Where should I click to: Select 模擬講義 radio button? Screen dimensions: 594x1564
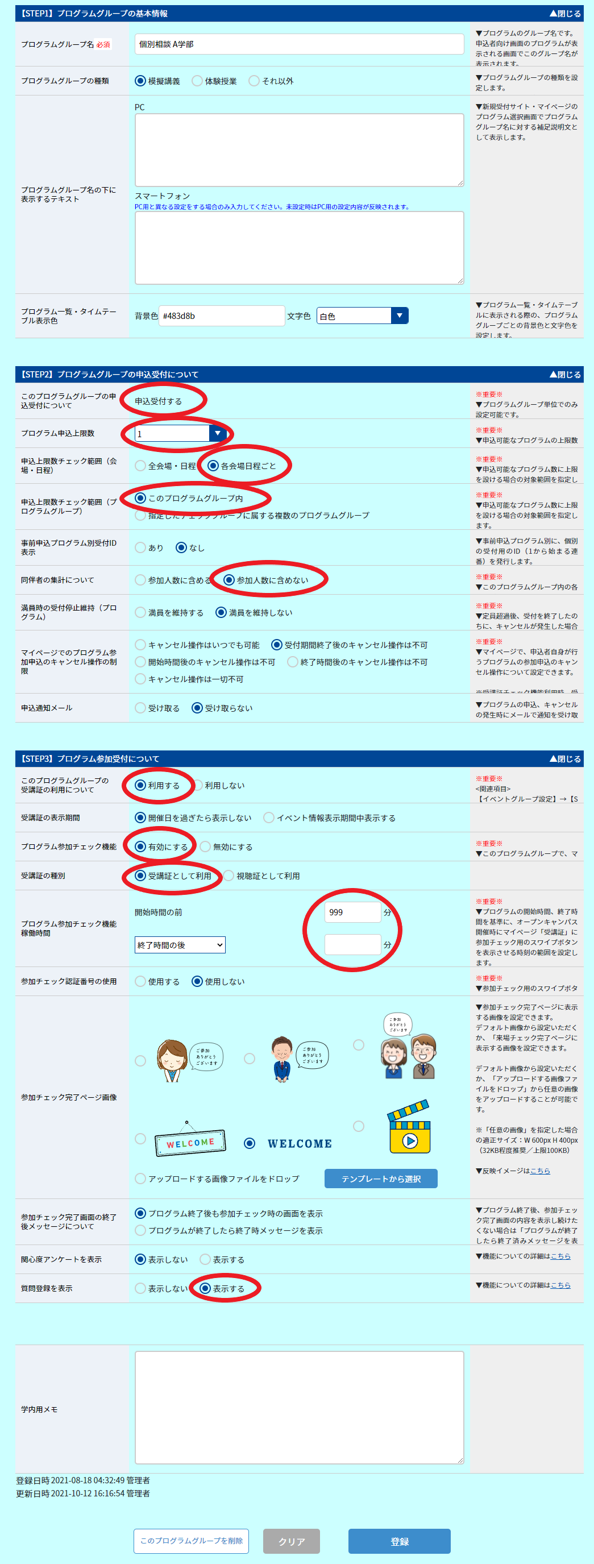[x=140, y=81]
